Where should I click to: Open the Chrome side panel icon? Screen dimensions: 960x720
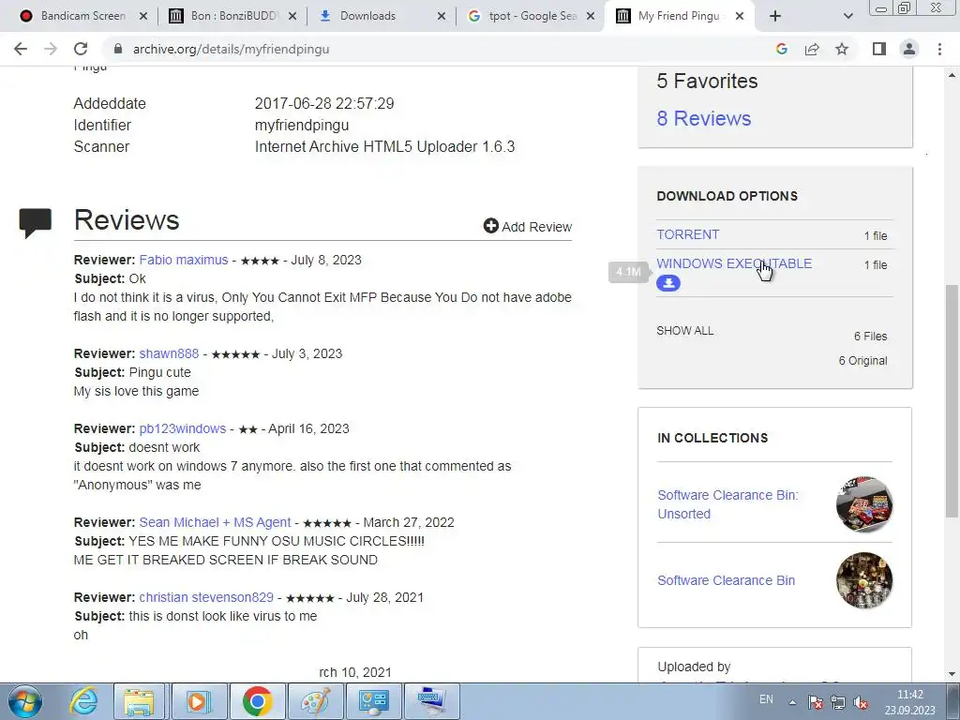[x=879, y=49]
